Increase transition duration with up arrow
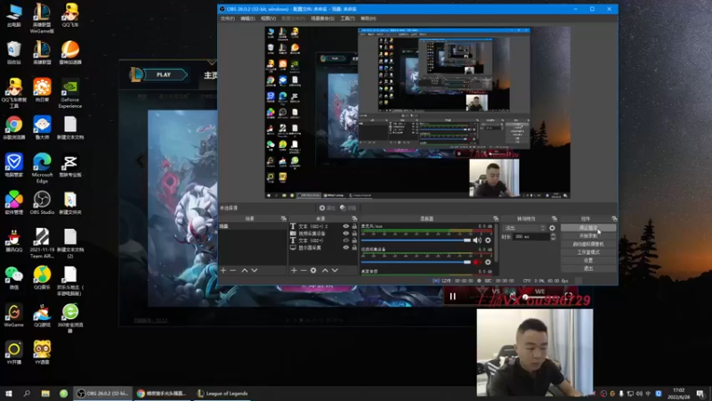The width and height of the screenshot is (712, 401). pyautogui.click(x=553, y=235)
